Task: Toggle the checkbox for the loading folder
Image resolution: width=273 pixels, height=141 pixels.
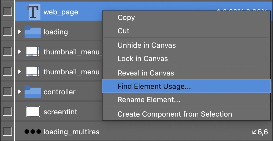Action: [7, 32]
